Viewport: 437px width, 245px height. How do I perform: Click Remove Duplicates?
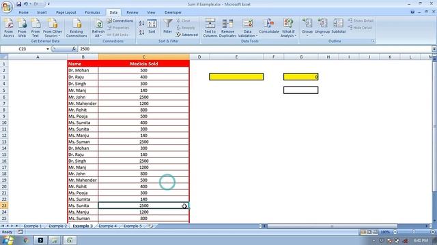click(227, 28)
